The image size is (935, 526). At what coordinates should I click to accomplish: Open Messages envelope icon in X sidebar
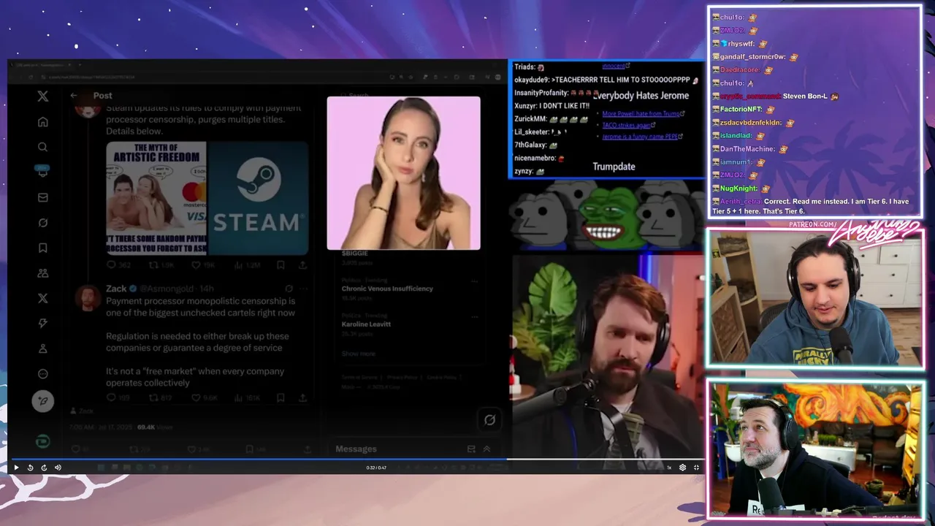tap(43, 197)
